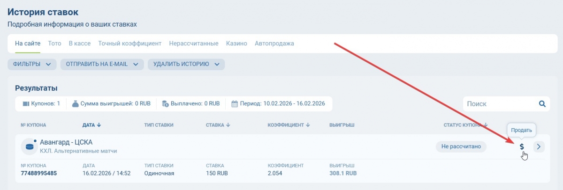Open the Автопродажа tab
This screenshot has height=190, width=563.
click(274, 44)
